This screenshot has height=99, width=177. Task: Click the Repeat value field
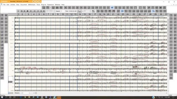(63, 11)
